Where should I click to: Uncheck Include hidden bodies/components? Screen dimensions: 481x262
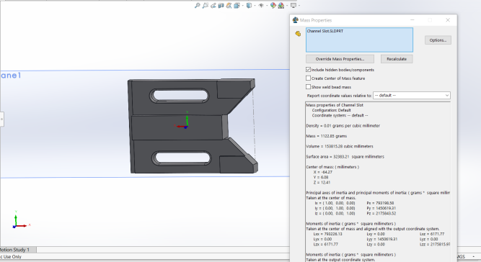coord(309,70)
